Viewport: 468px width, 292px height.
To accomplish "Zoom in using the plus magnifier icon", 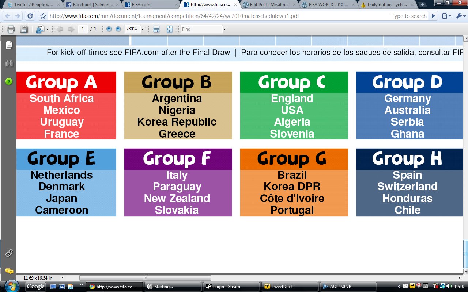I will [118, 29].
